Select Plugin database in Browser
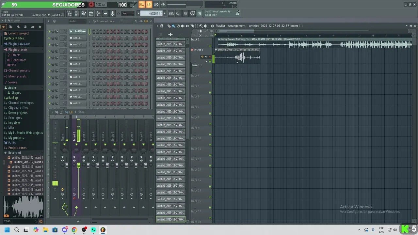The width and height of the screenshot is (418, 235). [19, 44]
